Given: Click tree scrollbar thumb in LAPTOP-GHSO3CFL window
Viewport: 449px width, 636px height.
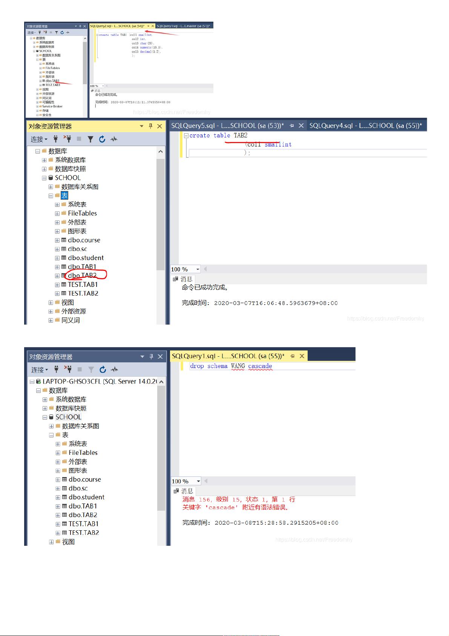Looking at the screenshot, I should (161, 448).
